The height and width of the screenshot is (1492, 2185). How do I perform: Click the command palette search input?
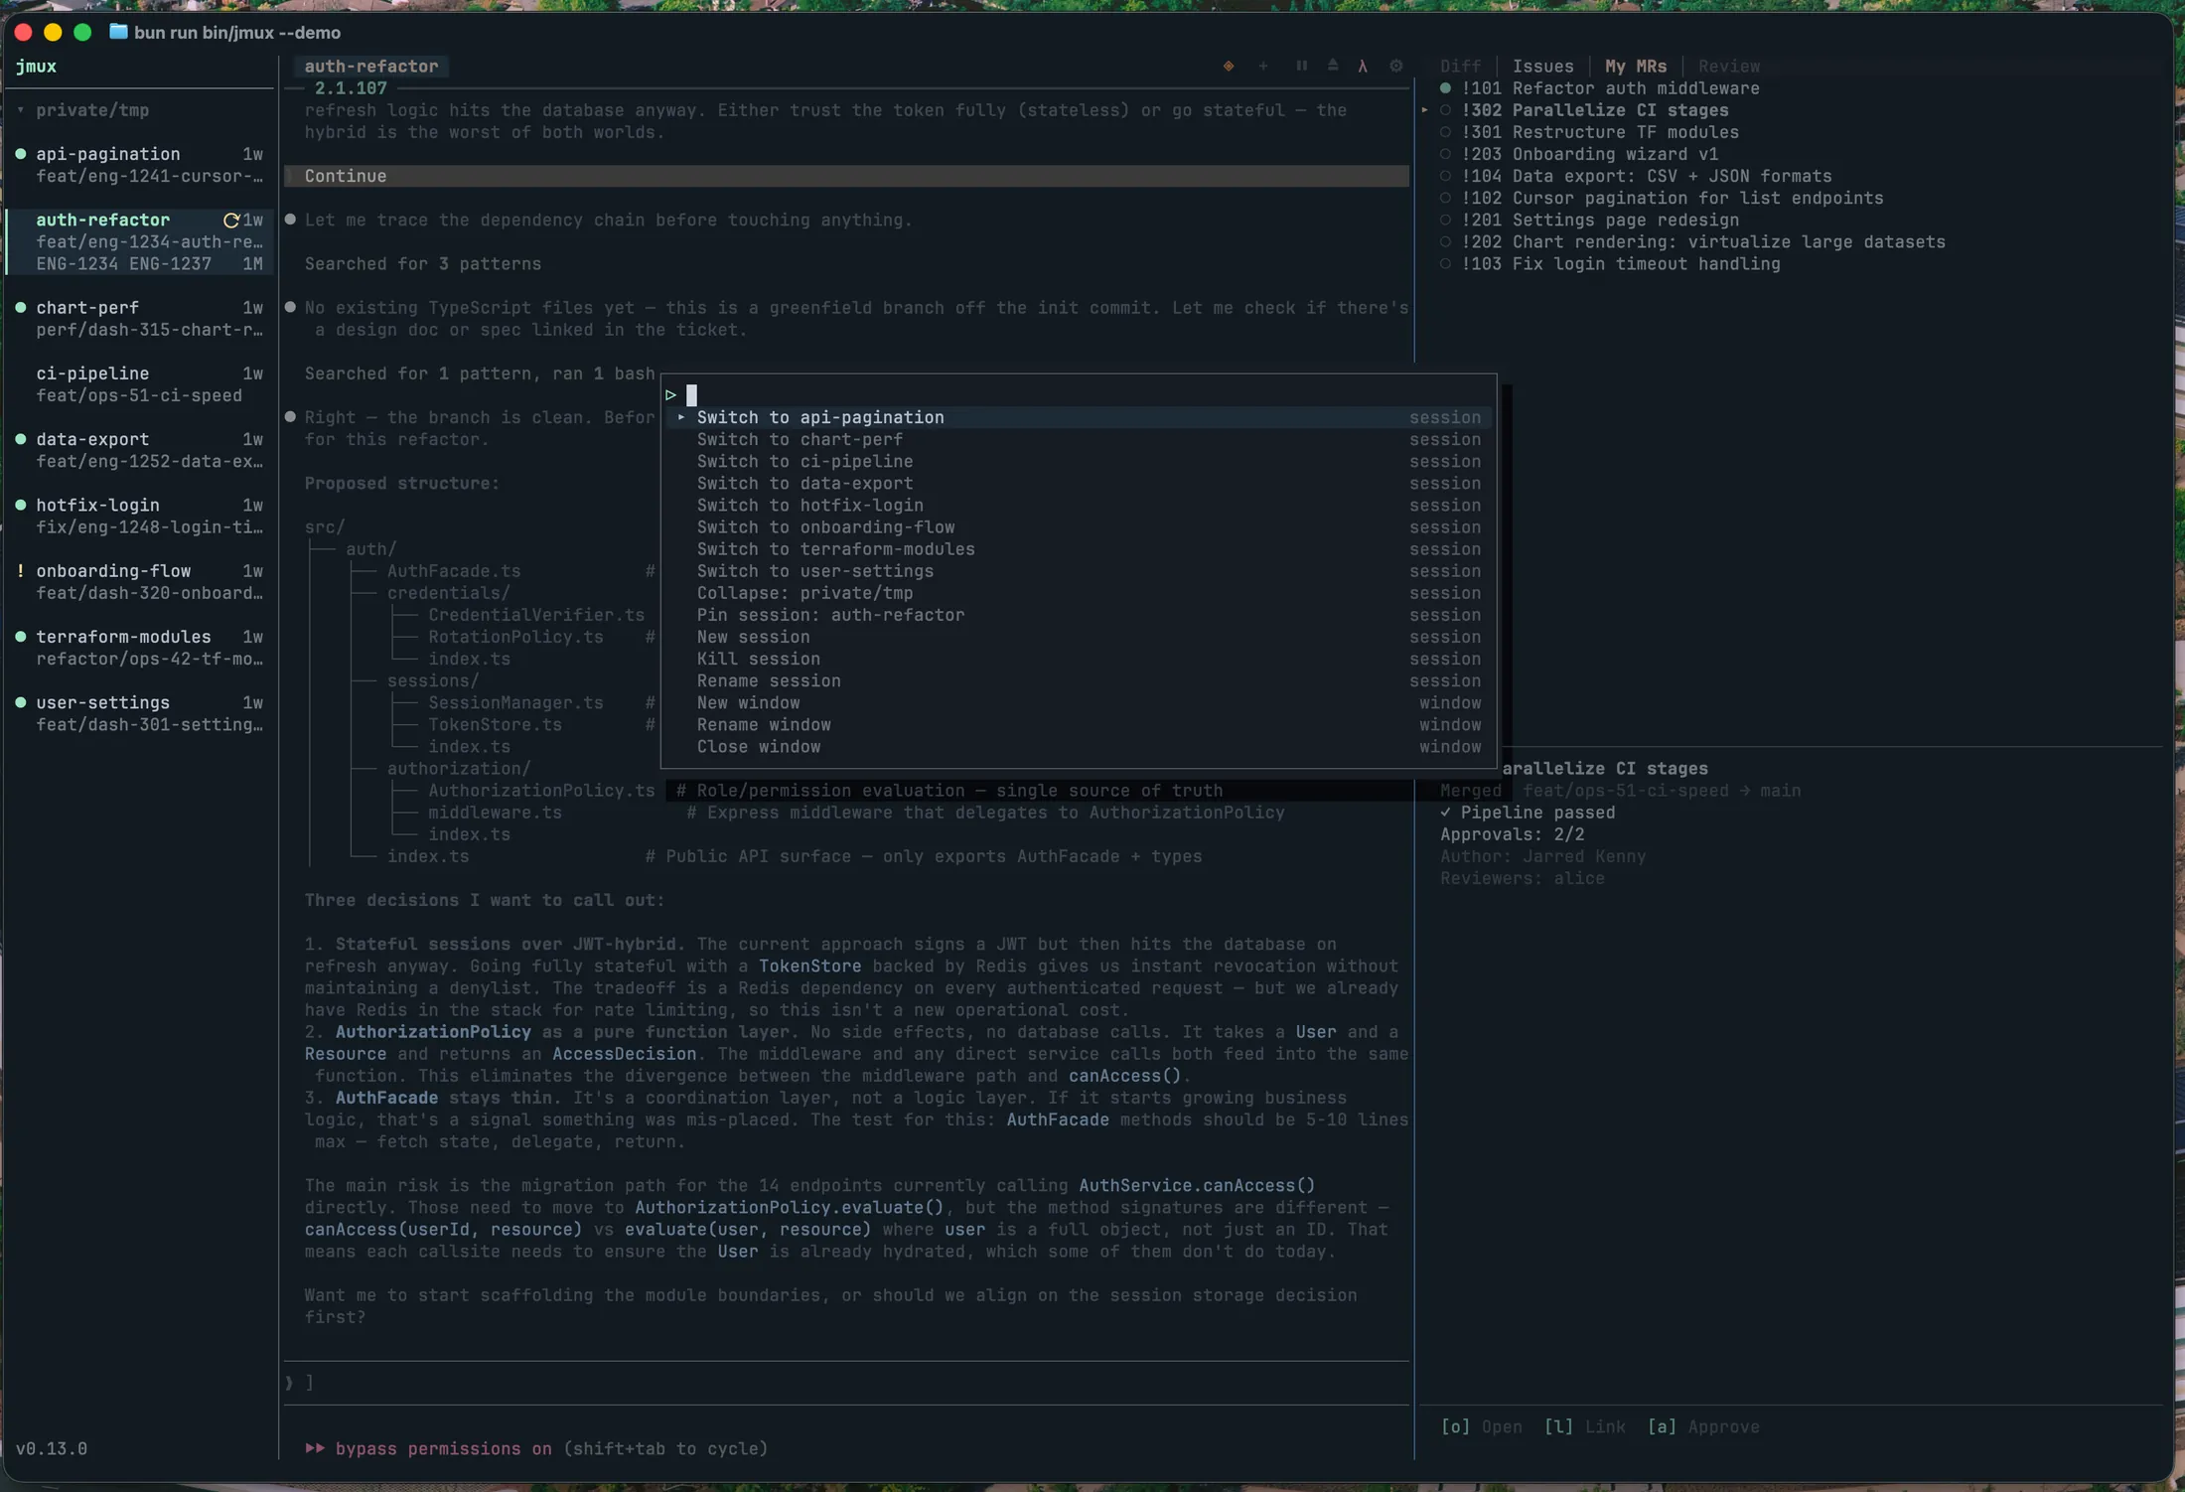[1078, 395]
